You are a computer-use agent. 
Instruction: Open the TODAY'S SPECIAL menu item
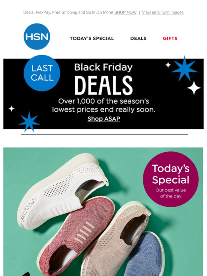[92, 39]
